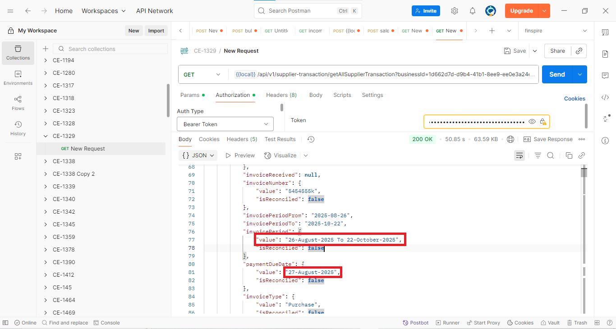Expand the CE-1338 collection
616x329 pixels.
(x=45, y=161)
